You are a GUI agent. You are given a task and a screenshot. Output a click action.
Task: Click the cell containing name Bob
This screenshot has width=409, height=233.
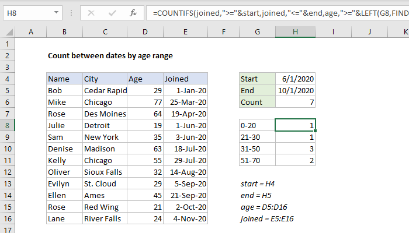64,90
